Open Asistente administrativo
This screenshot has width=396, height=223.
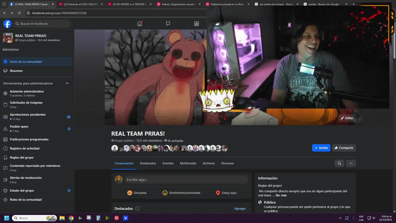tap(37, 93)
